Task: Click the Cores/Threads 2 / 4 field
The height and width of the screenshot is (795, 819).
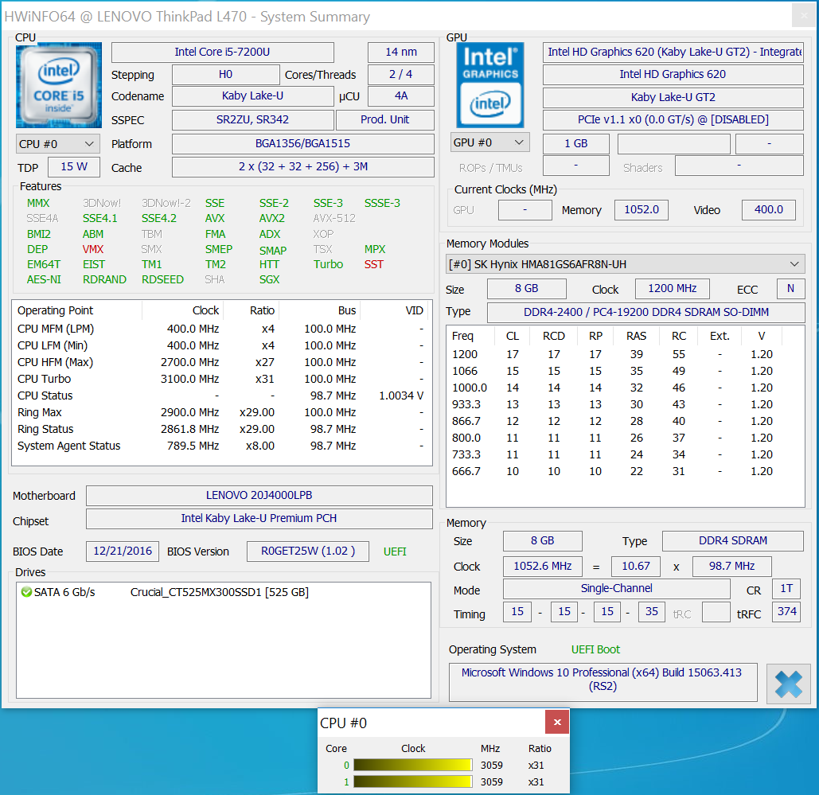Action: pyautogui.click(x=401, y=75)
